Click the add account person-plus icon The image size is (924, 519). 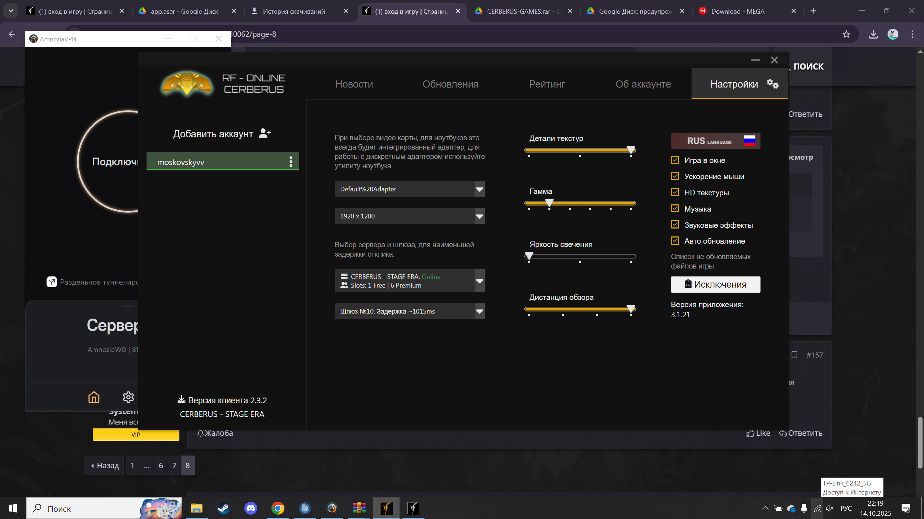[x=265, y=133]
